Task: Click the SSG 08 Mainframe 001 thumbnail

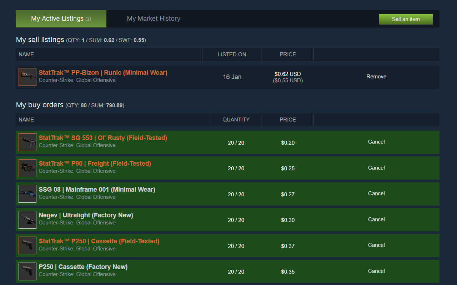Action: tap(27, 193)
